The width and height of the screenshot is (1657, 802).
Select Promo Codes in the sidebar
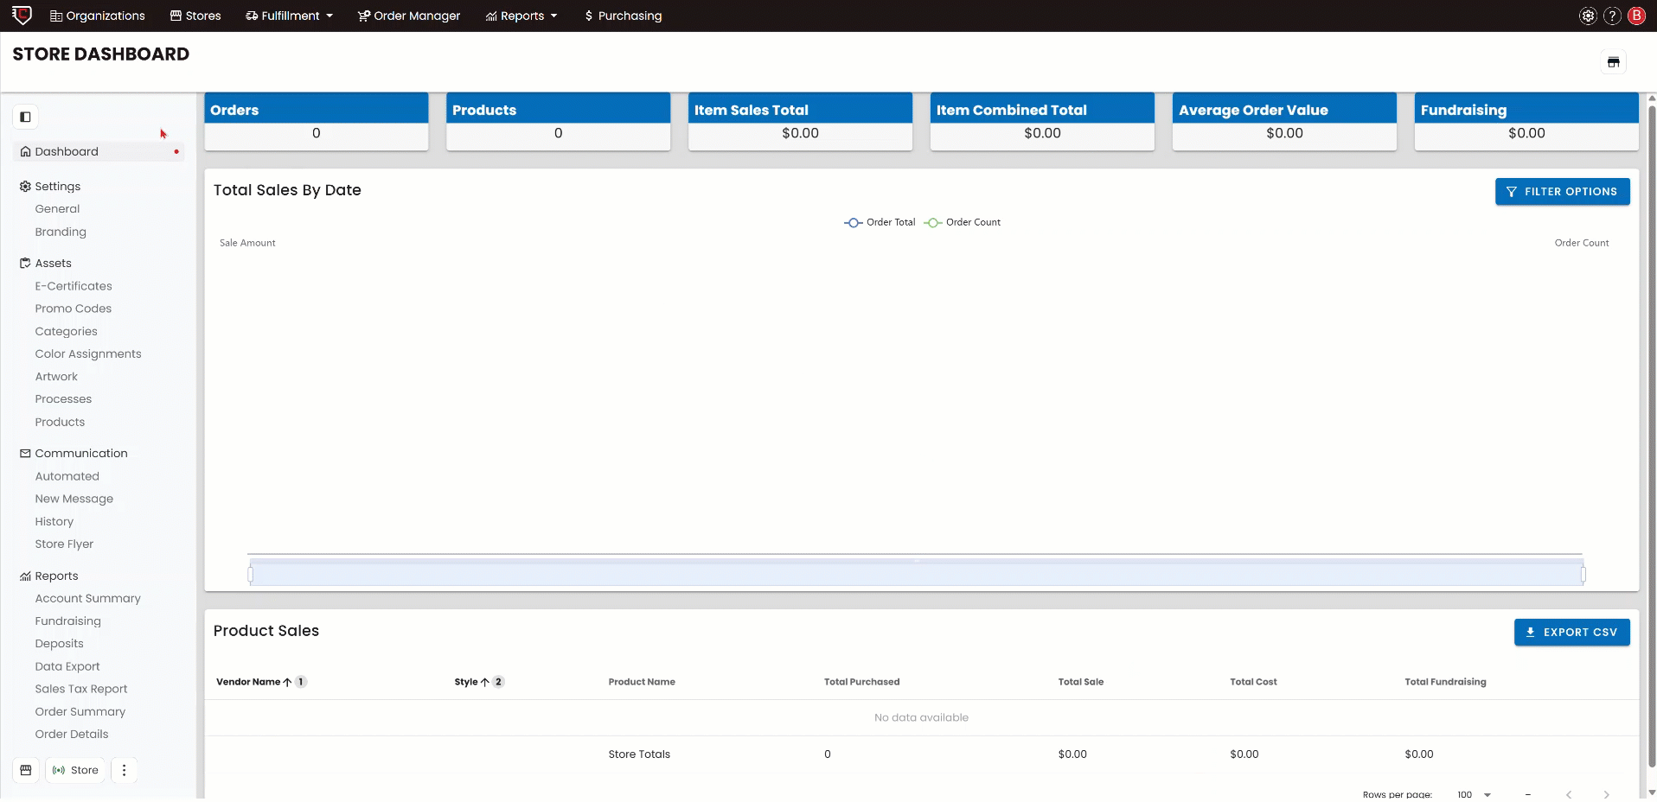(x=74, y=309)
